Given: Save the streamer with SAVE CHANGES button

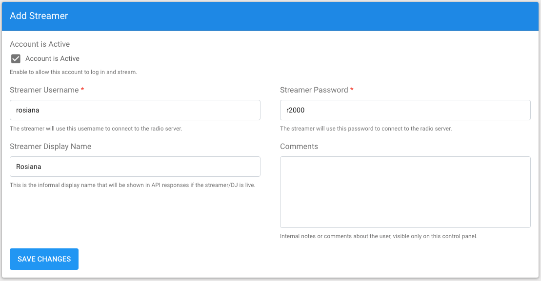Looking at the screenshot, I should click(44, 259).
